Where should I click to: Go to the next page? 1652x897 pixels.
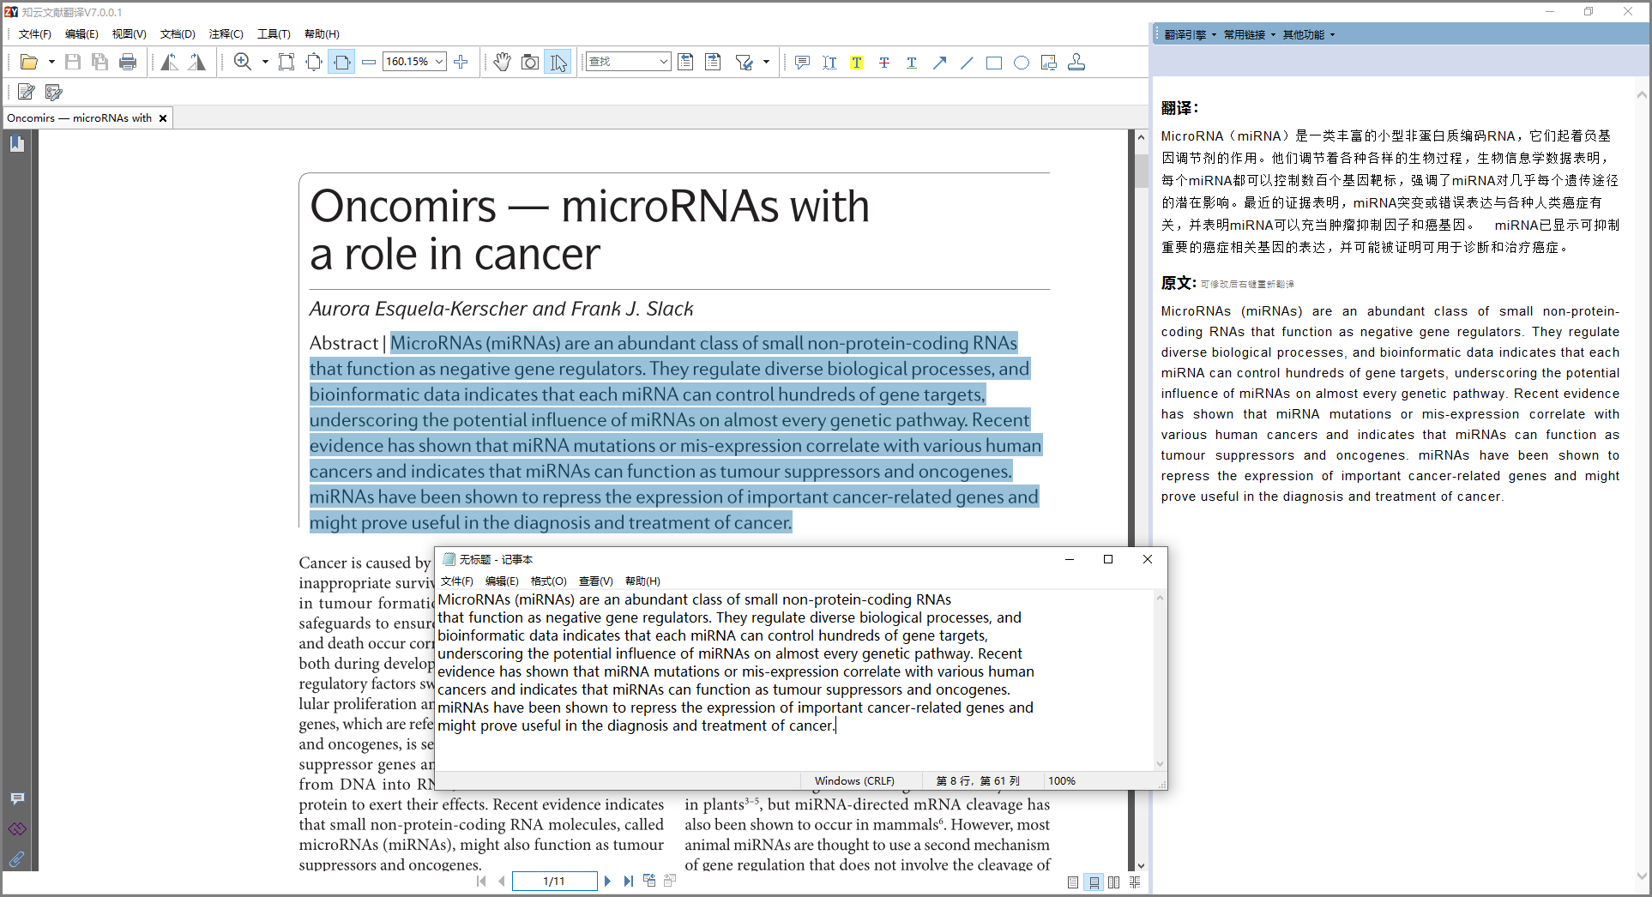607,881
